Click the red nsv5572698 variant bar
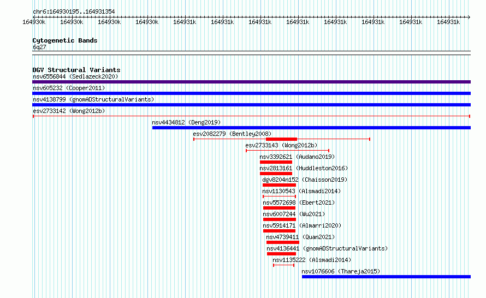Image resolution: width=486 pixels, height=298 pixels. click(279, 208)
